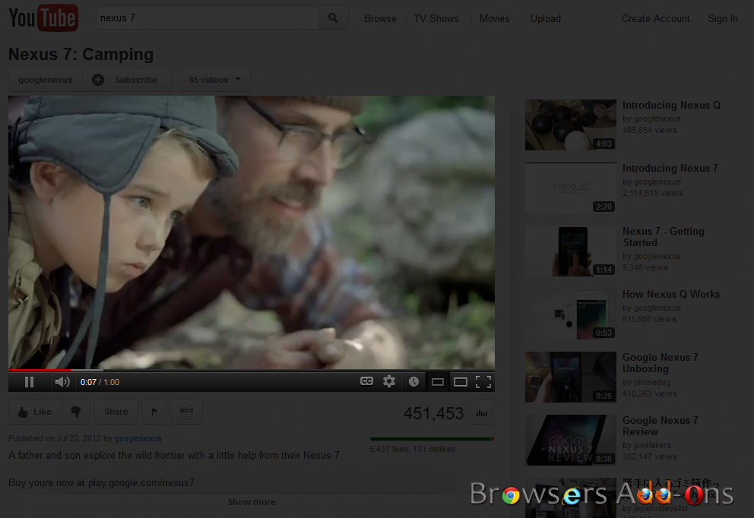Open the Share options
This screenshot has width=754, height=518.
116,412
